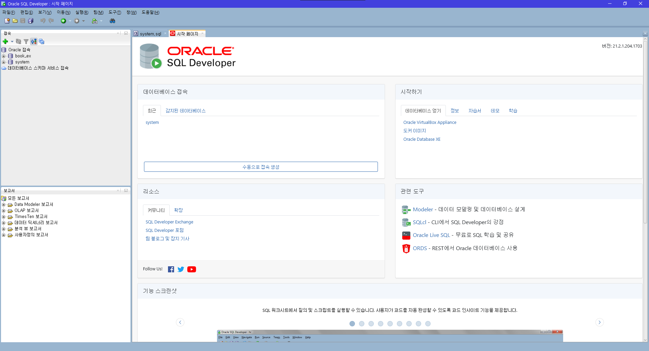The image size is (649, 351).
Task: Open the SQL Worksheet dropdown arrow
Action: coord(101,21)
